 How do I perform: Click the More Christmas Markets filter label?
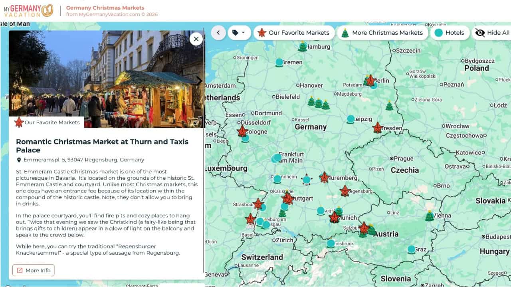pos(388,33)
